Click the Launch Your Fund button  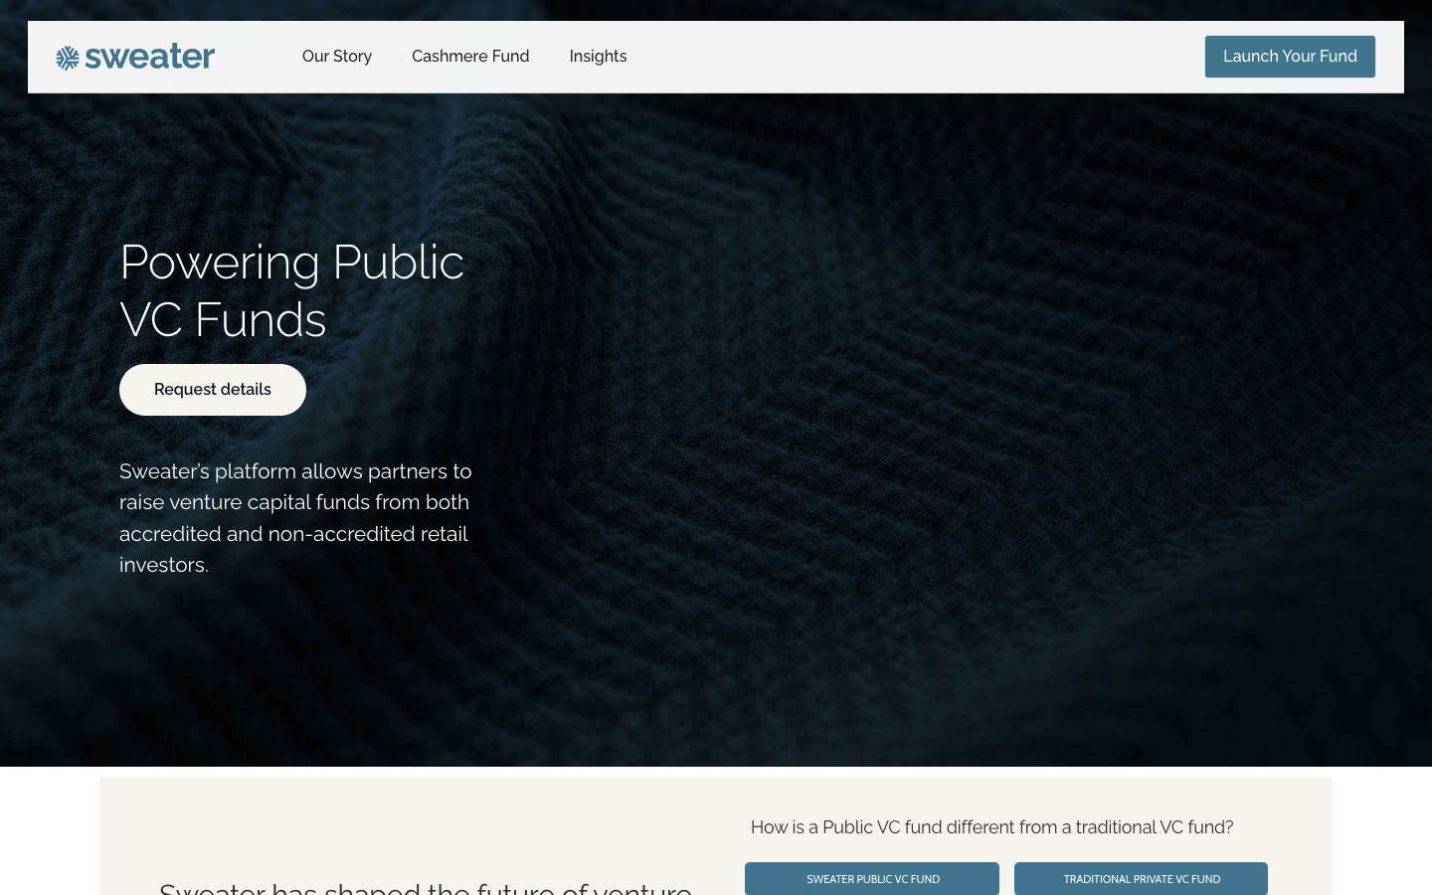click(1290, 57)
